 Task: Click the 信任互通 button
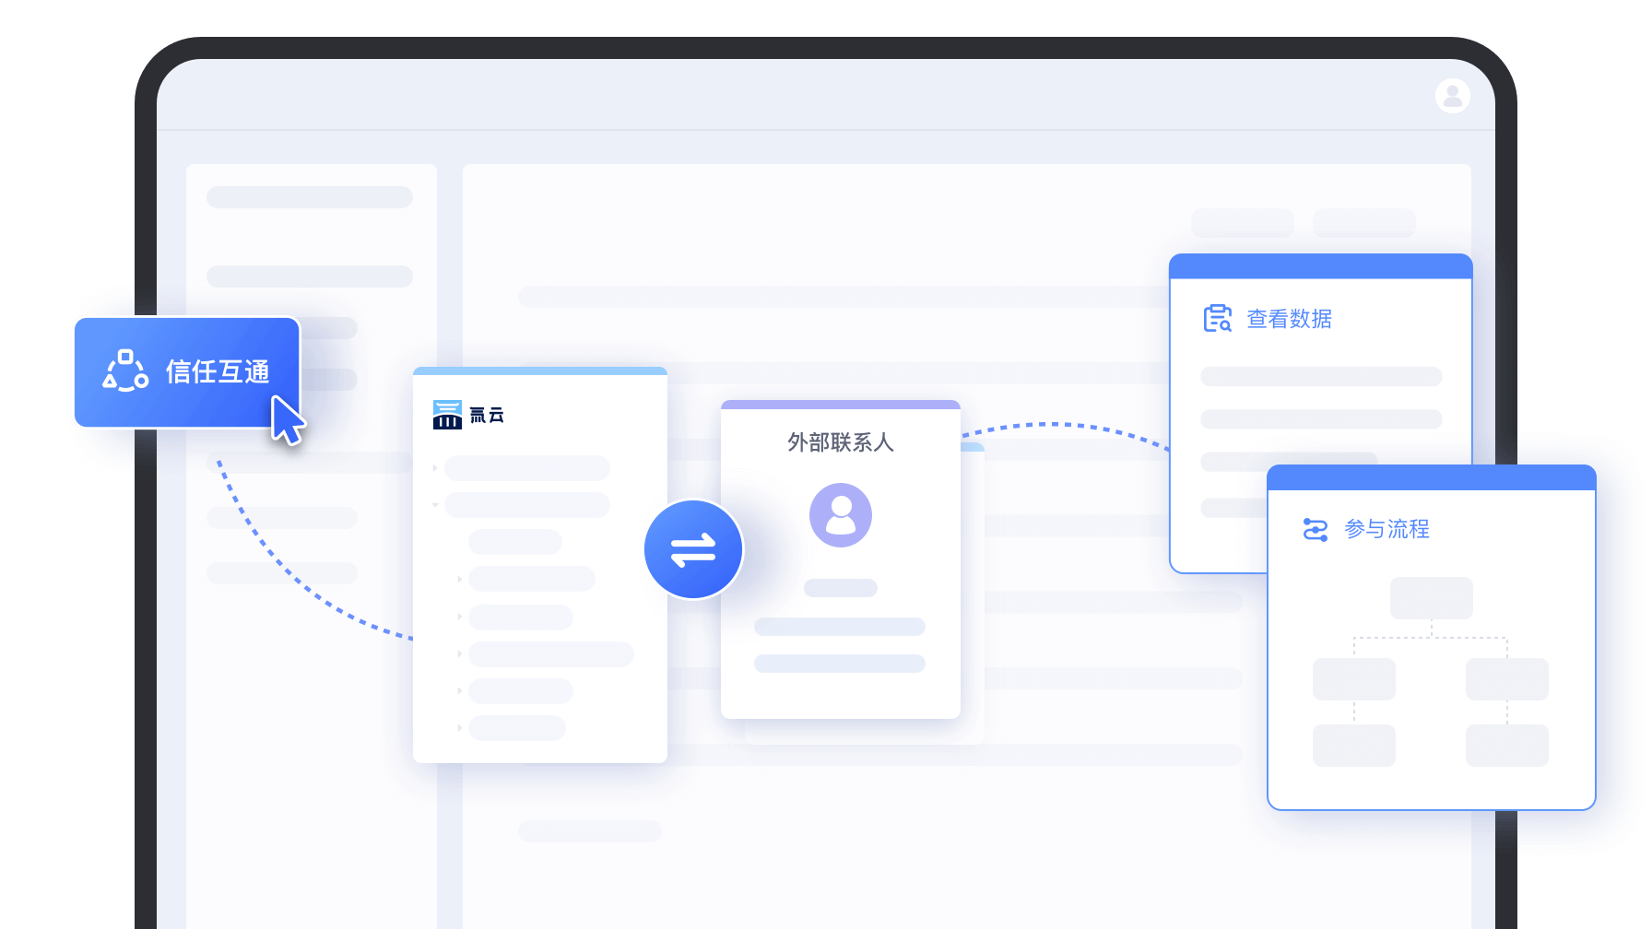click(187, 372)
